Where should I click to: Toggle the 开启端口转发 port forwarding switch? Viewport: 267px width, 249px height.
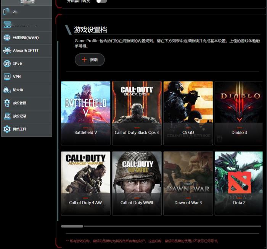tap(101, 1)
